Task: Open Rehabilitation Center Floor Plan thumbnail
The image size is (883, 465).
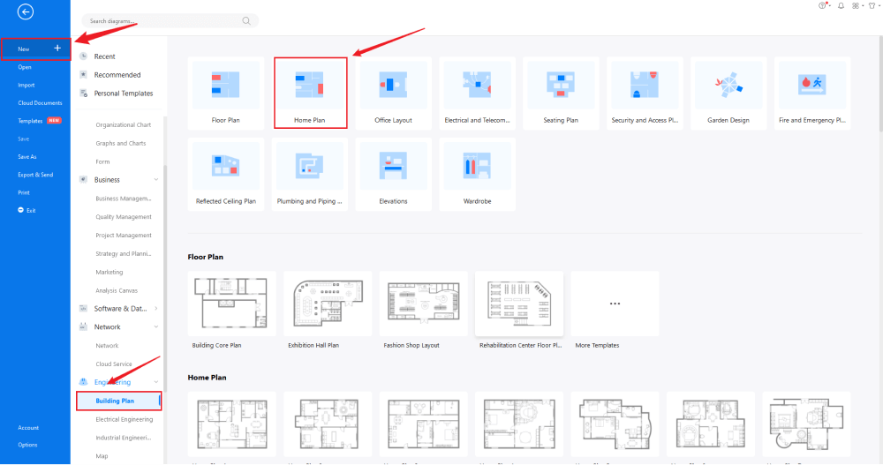Action: tap(519, 304)
